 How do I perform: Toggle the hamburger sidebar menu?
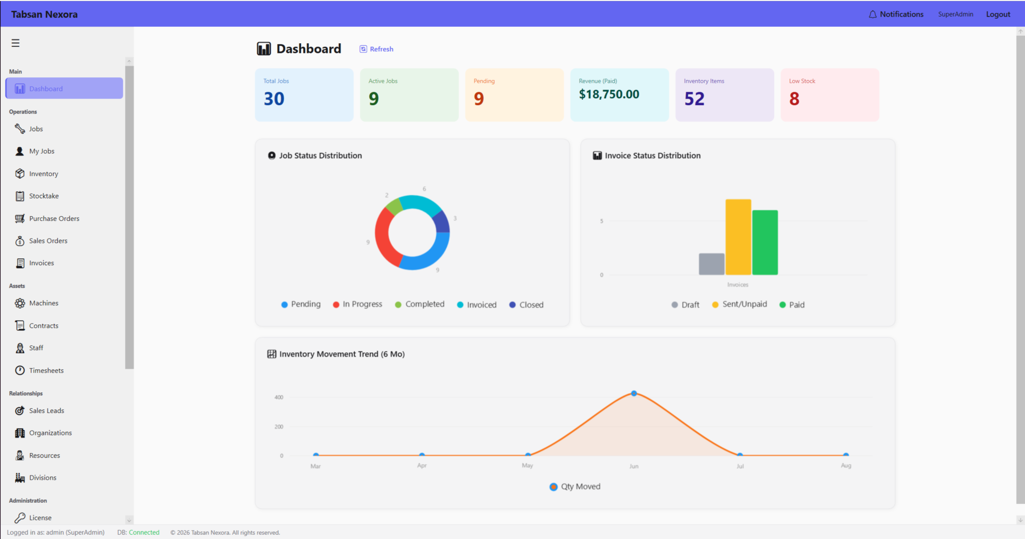coord(15,43)
